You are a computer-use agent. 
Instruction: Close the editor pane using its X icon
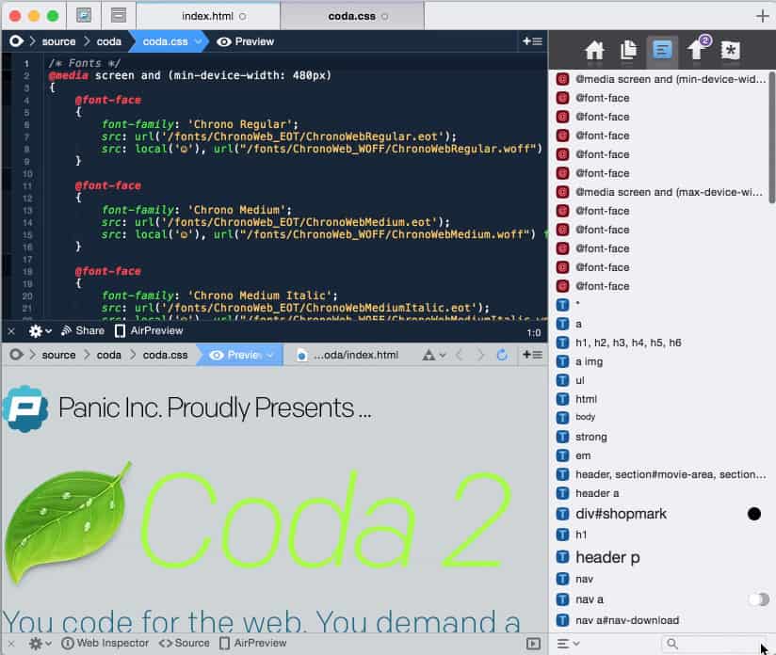11,331
